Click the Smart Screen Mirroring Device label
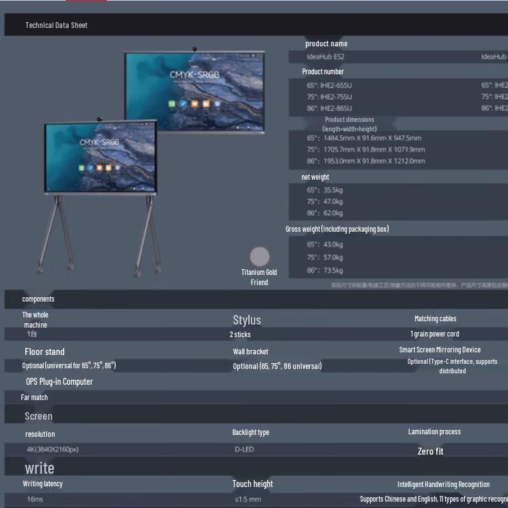508x508 pixels. click(x=439, y=350)
